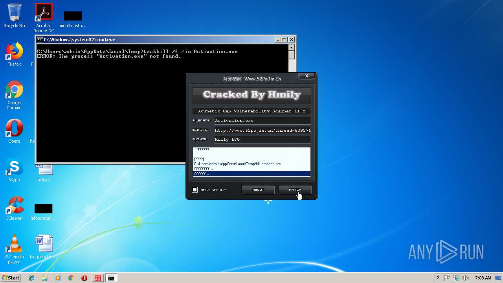Image resolution: width=503 pixels, height=283 pixels.
Task: Maximize the cmd.exe window
Action: (x=285, y=40)
